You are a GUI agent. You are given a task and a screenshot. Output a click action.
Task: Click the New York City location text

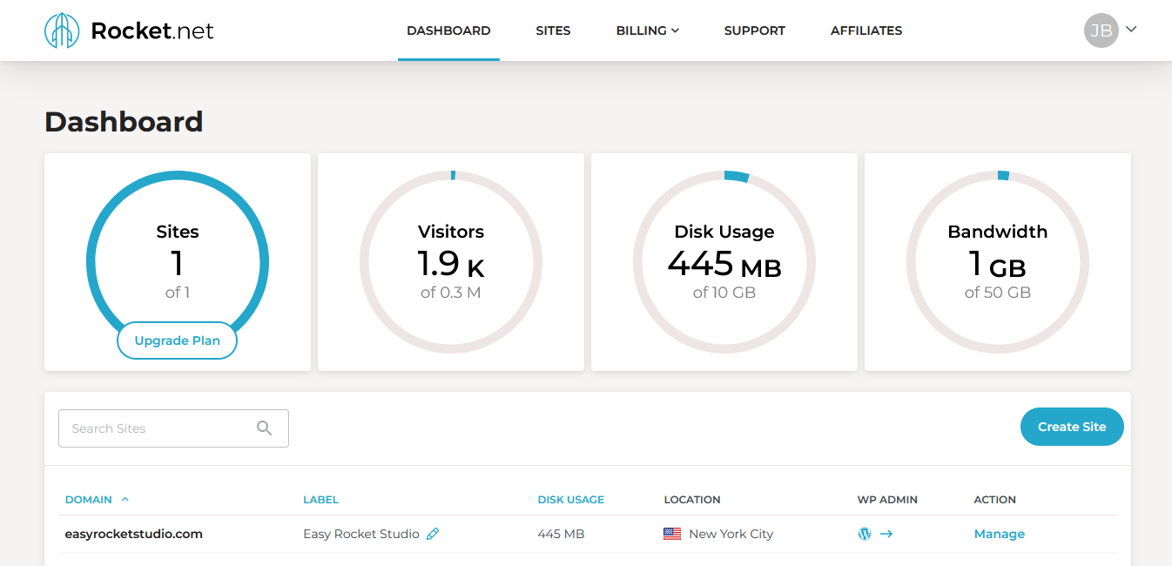(731, 534)
